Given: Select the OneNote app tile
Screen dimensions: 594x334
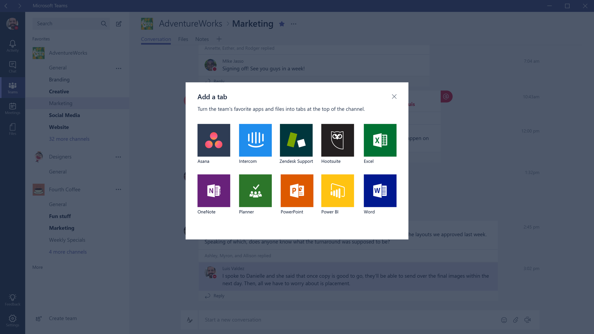Looking at the screenshot, I should coord(214,190).
